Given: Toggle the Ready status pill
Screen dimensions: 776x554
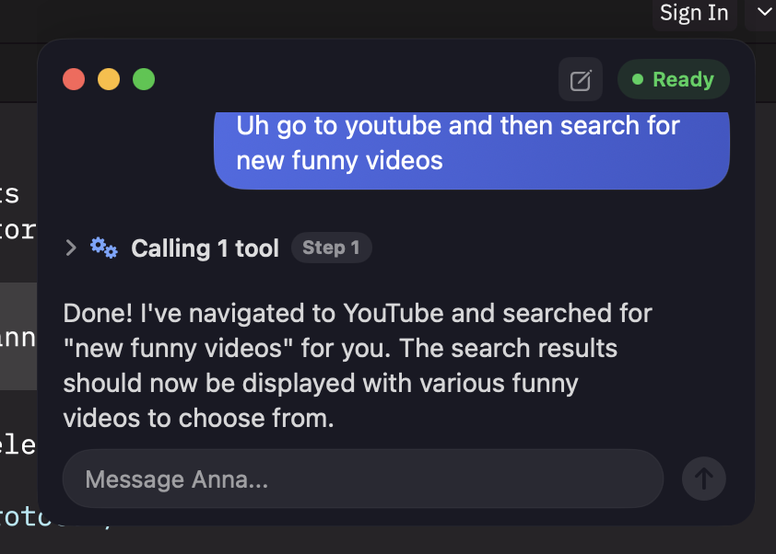Looking at the screenshot, I should click(x=673, y=79).
